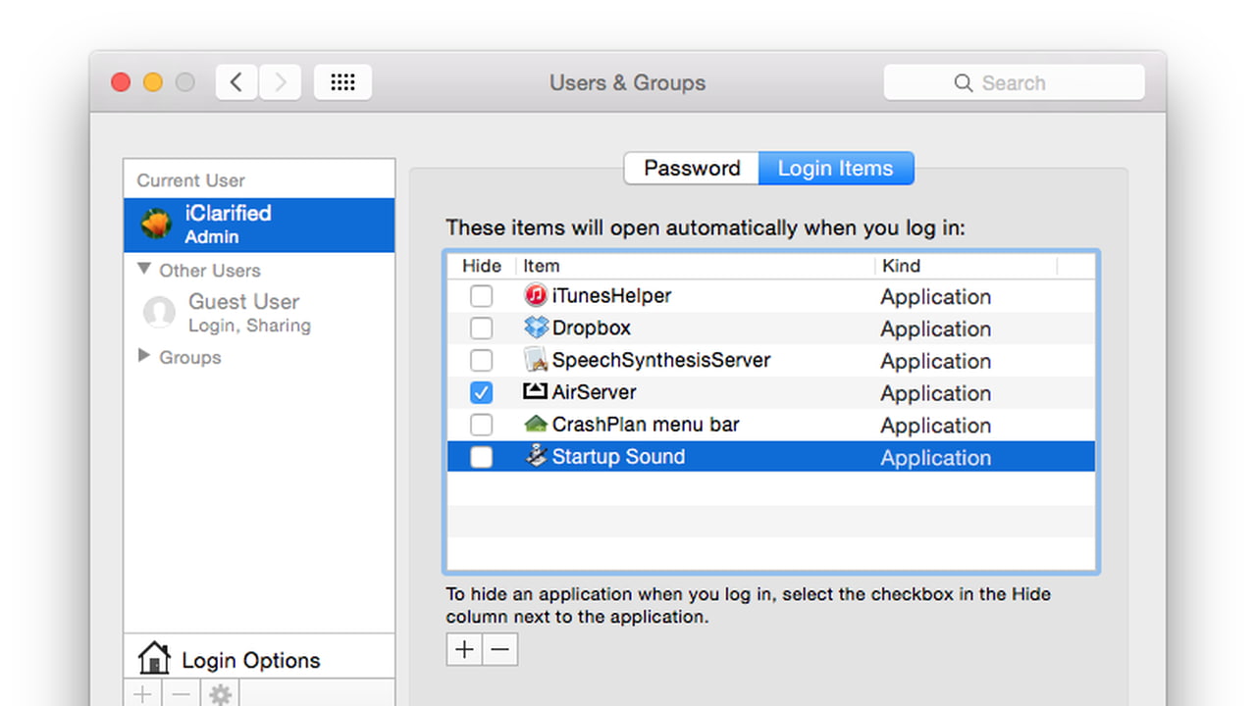Add a user with sidebar plus button
1256x706 pixels.
pyautogui.click(x=143, y=694)
